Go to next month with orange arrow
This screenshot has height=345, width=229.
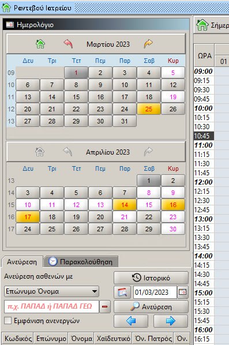click(x=148, y=44)
